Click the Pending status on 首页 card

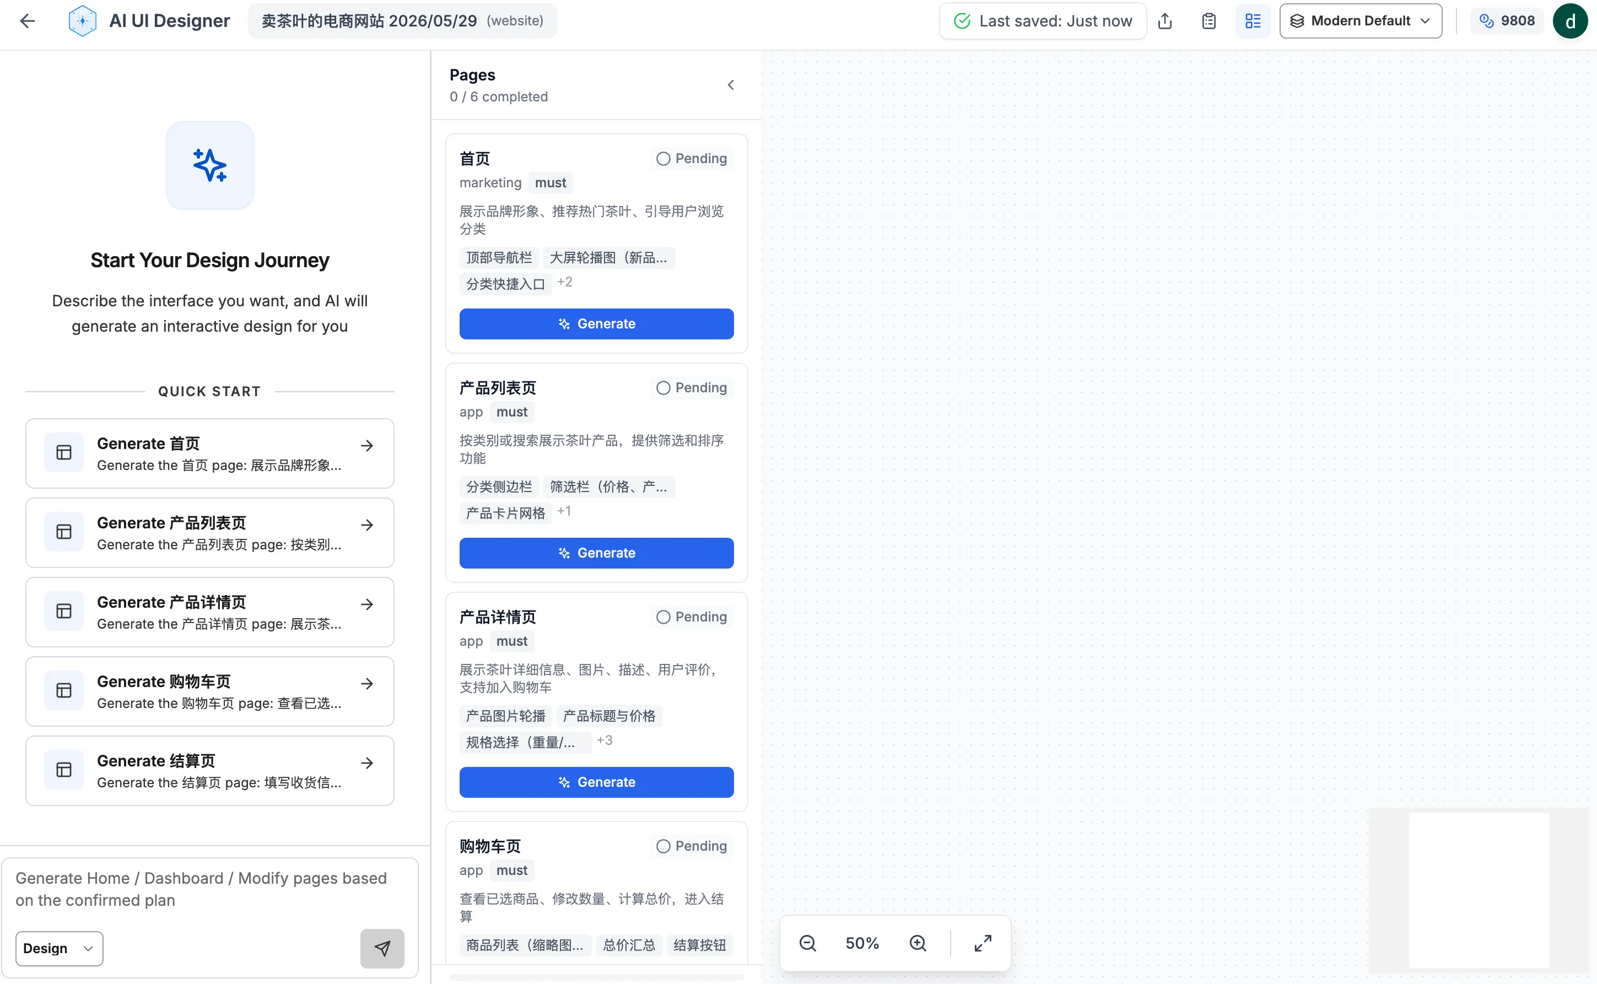point(692,158)
